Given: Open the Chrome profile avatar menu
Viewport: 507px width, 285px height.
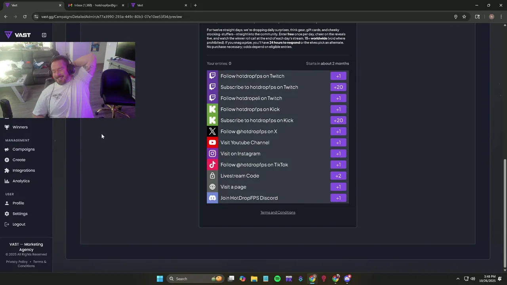Looking at the screenshot, I should coord(492,17).
